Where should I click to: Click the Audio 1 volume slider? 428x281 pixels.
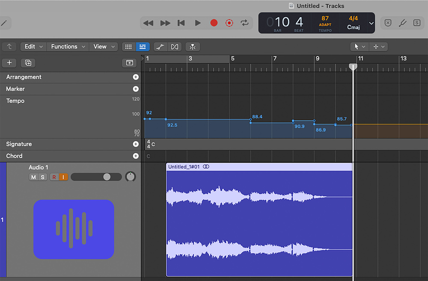pyautogui.click(x=96, y=177)
